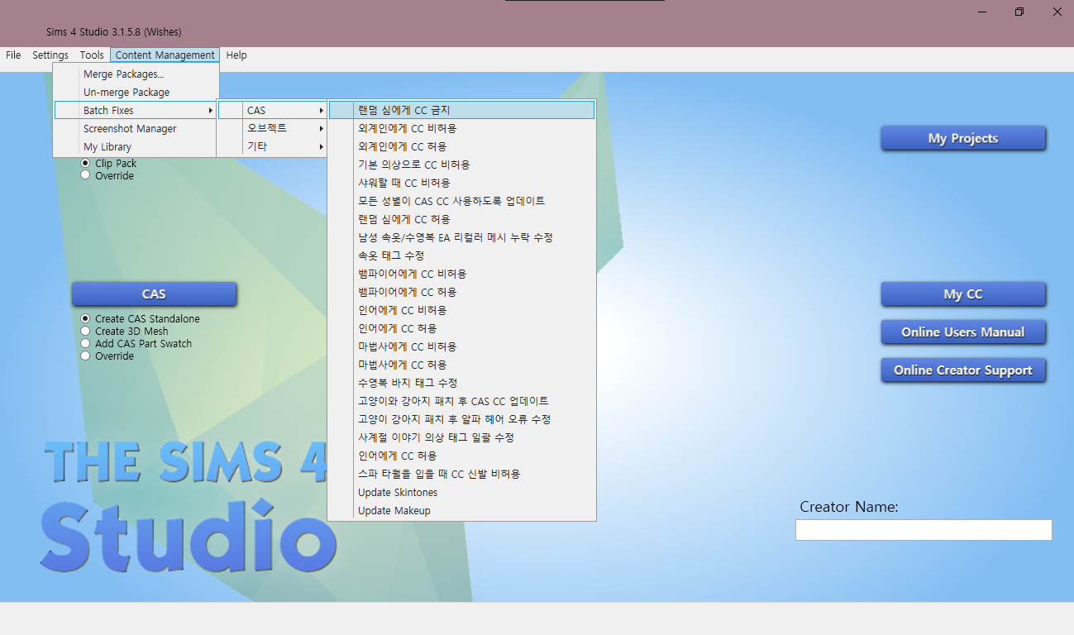The image size is (1074, 635).
Task: Focus the Creator Name field
Action: 924,530
